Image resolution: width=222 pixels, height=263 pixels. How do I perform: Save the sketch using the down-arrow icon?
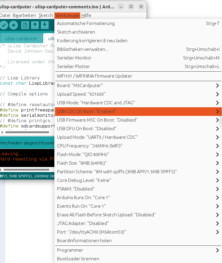44,25
